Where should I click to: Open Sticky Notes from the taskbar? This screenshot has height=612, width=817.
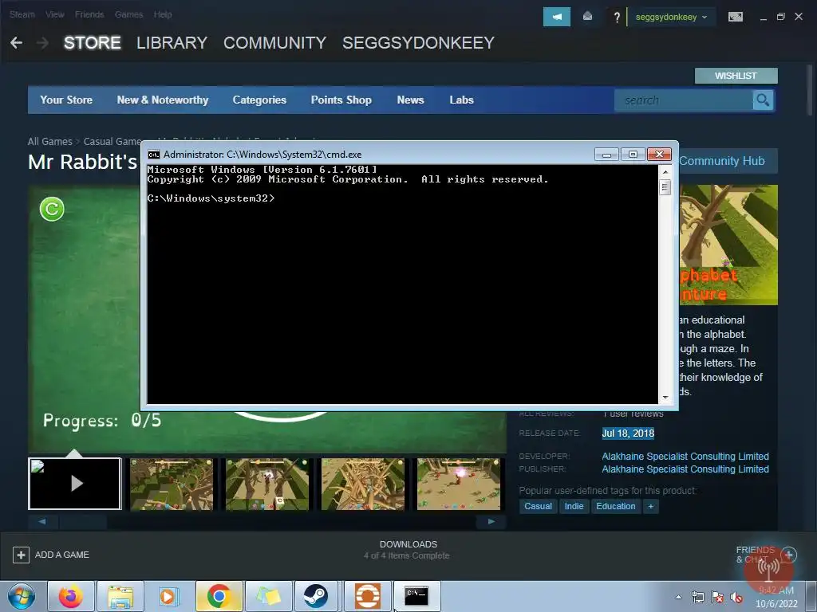tap(268, 596)
